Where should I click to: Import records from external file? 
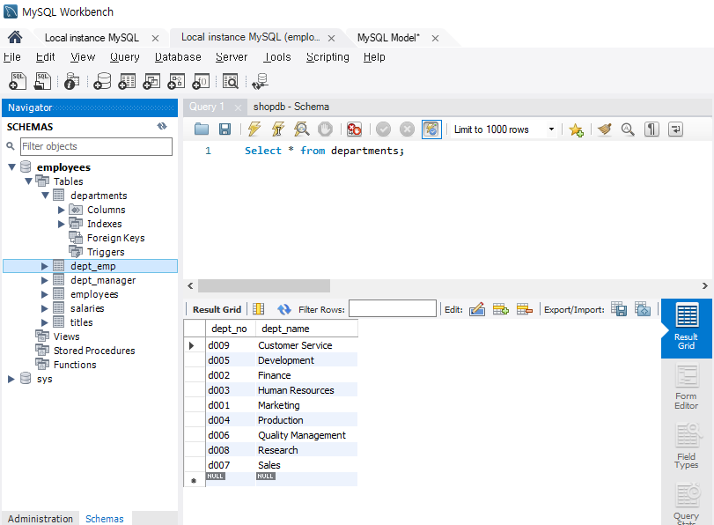pos(643,309)
